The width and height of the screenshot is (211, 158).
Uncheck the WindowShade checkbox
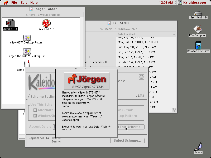[35, 116]
